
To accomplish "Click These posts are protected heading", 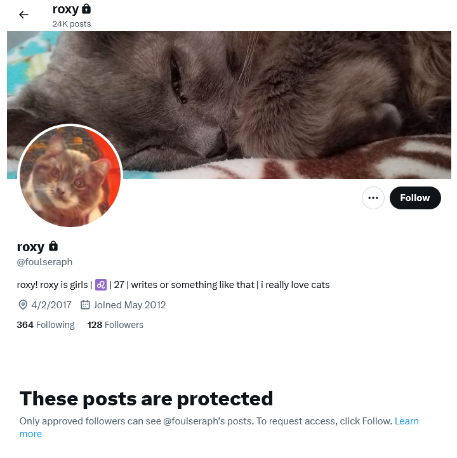I will click(146, 399).
